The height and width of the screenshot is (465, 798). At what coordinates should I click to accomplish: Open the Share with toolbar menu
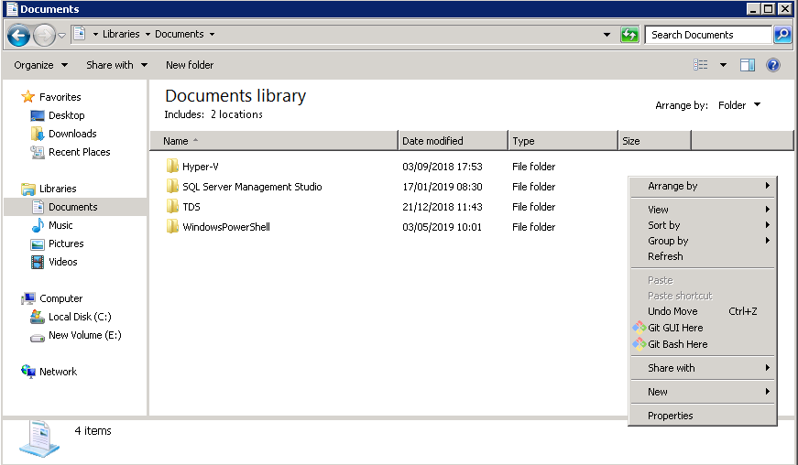pos(116,65)
